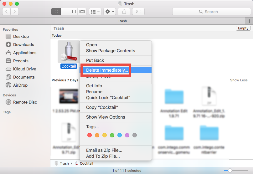The image size is (253, 174).
Task: Select the screenshot thumbnail in Previous 7 Days
Action: [x=69, y=96]
